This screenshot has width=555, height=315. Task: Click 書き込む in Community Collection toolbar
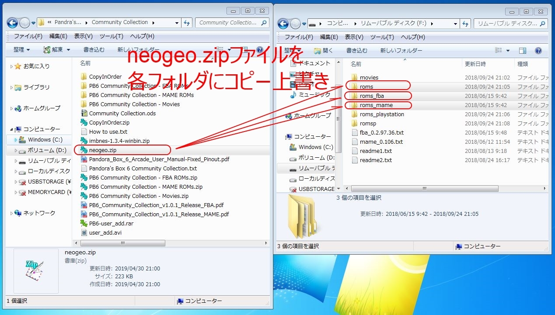pyautogui.click(x=94, y=50)
